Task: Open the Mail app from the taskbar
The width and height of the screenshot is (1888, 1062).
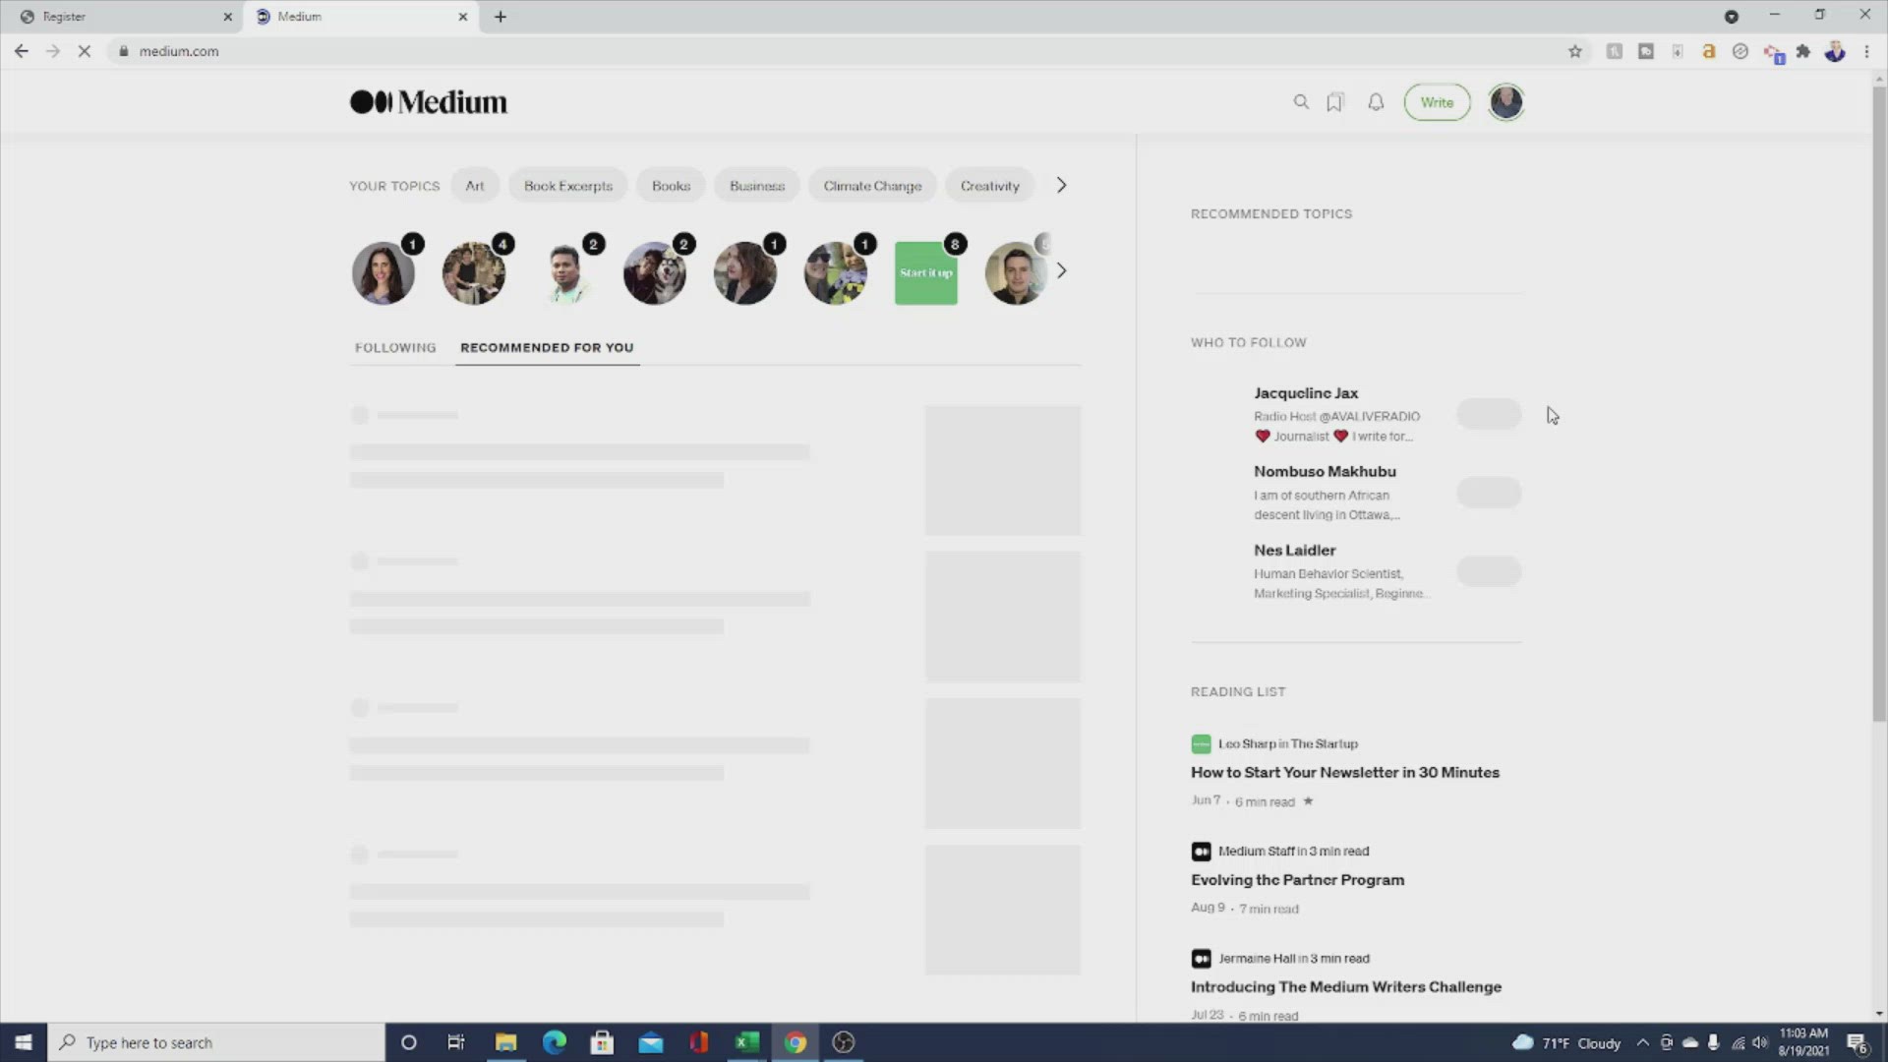Action: click(x=651, y=1042)
